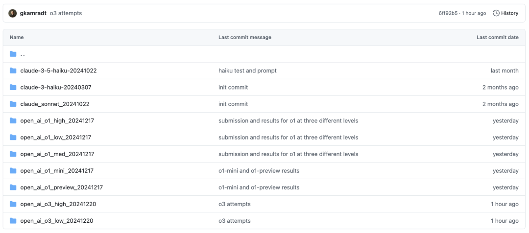Open 'init commit' for claude_sonnet_20241022
Image resolution: width=529 pixels, height=233 pixels.
233,104
